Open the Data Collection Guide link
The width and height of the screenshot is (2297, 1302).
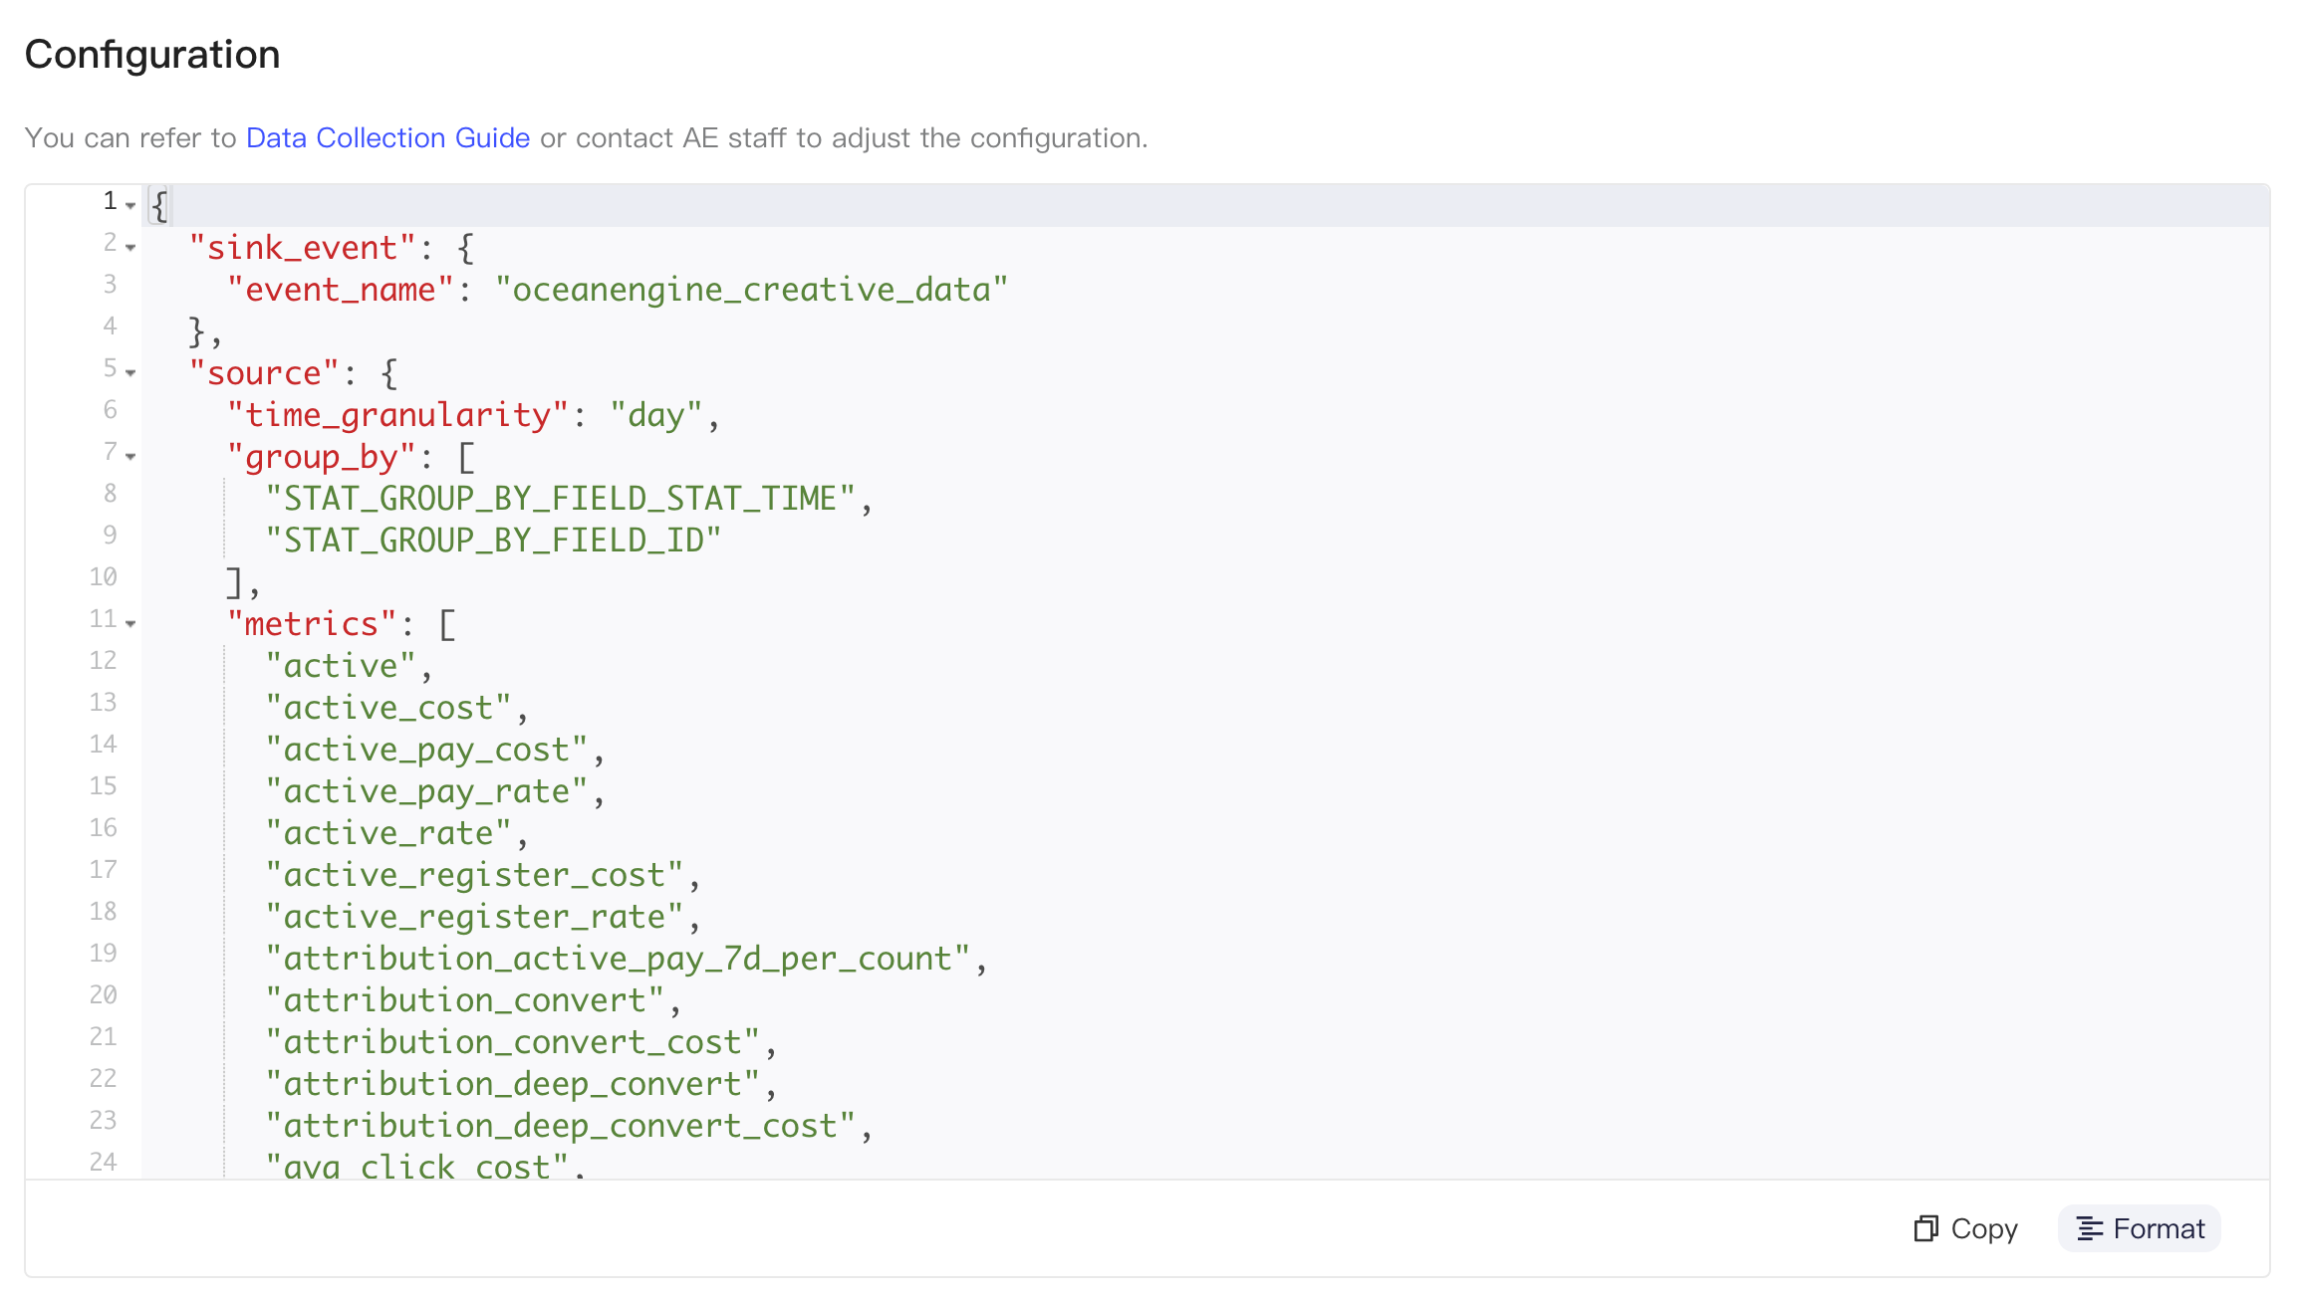(x=387, y=137)
